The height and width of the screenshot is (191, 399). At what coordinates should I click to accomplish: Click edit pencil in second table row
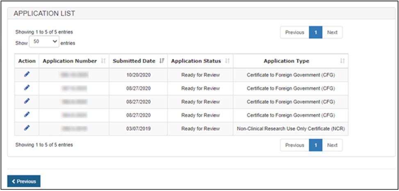pos(27,88)
